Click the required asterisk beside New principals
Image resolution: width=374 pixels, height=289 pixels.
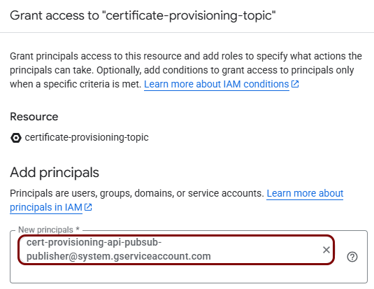(x=78, y=229)
